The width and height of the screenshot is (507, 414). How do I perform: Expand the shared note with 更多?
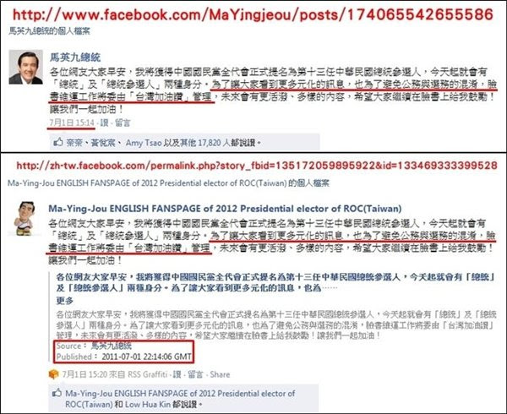pos(65,301)
